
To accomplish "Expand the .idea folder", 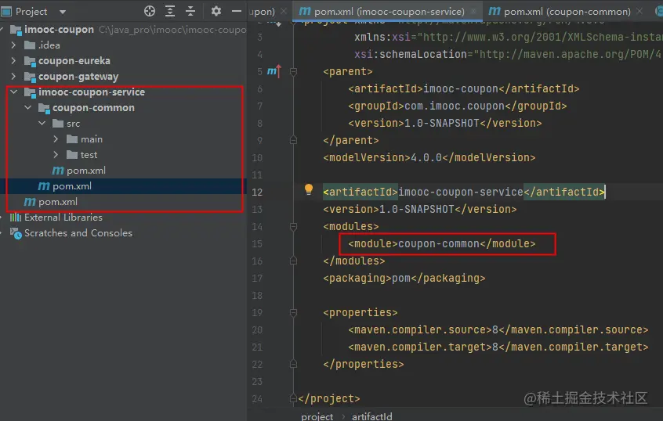I will click(x=13, y=45).
